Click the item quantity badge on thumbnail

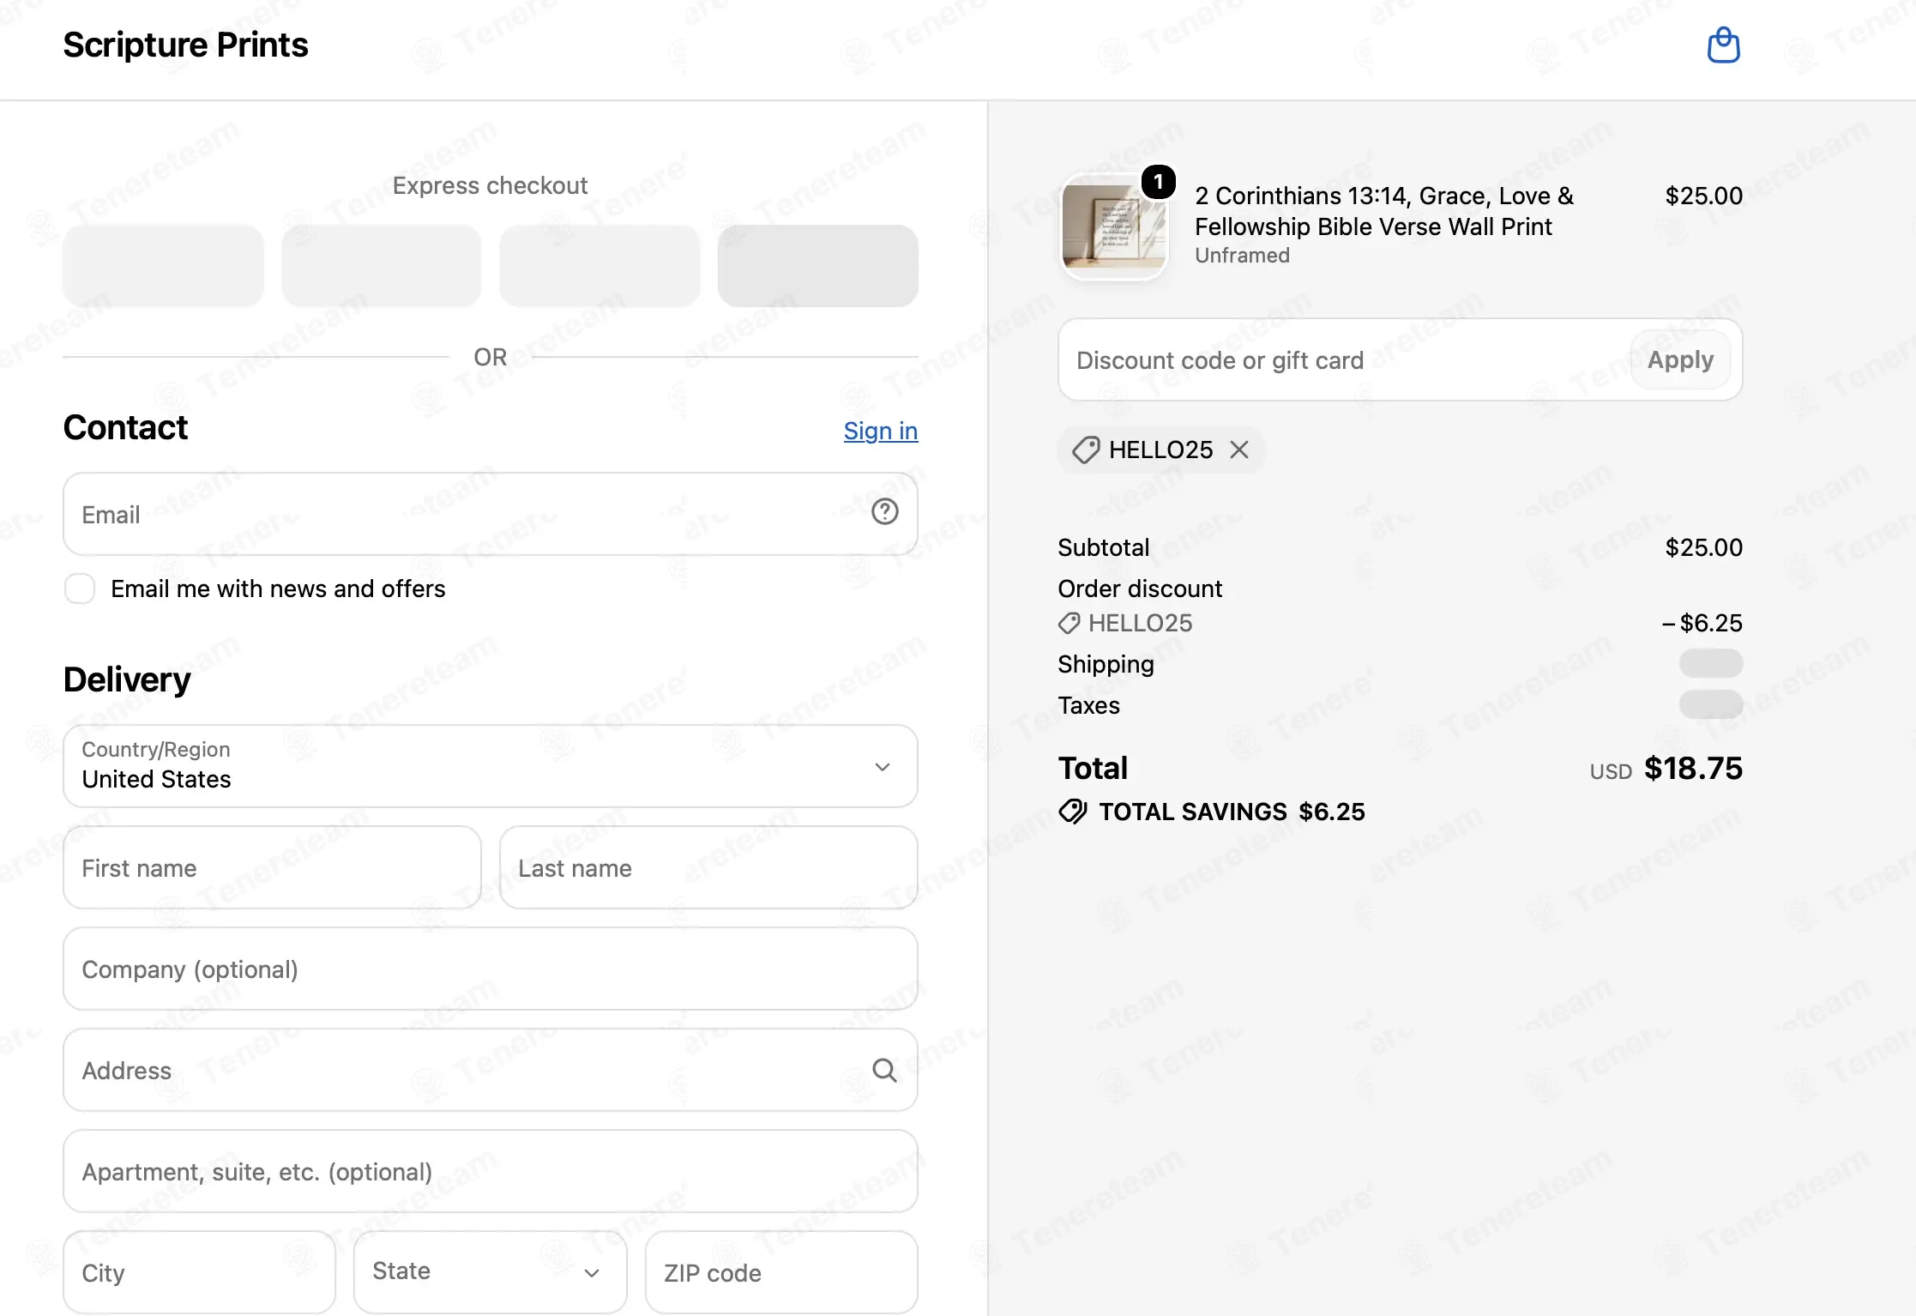click(x=1158, y=182)
